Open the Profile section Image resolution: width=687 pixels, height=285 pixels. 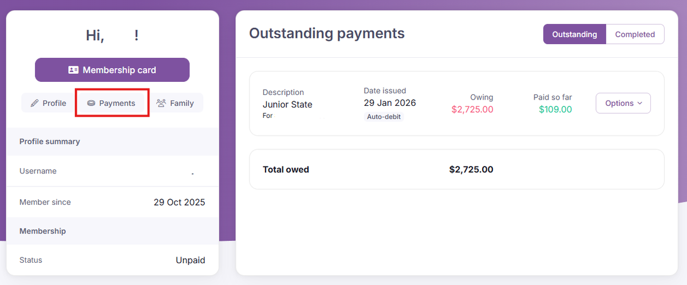49,103
